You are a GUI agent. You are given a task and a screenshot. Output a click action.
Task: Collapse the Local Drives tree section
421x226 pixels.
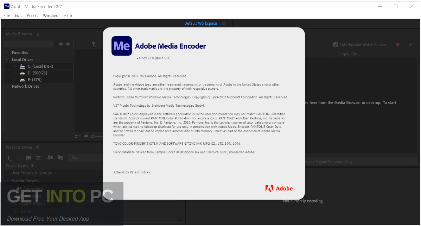click(7, 59)
